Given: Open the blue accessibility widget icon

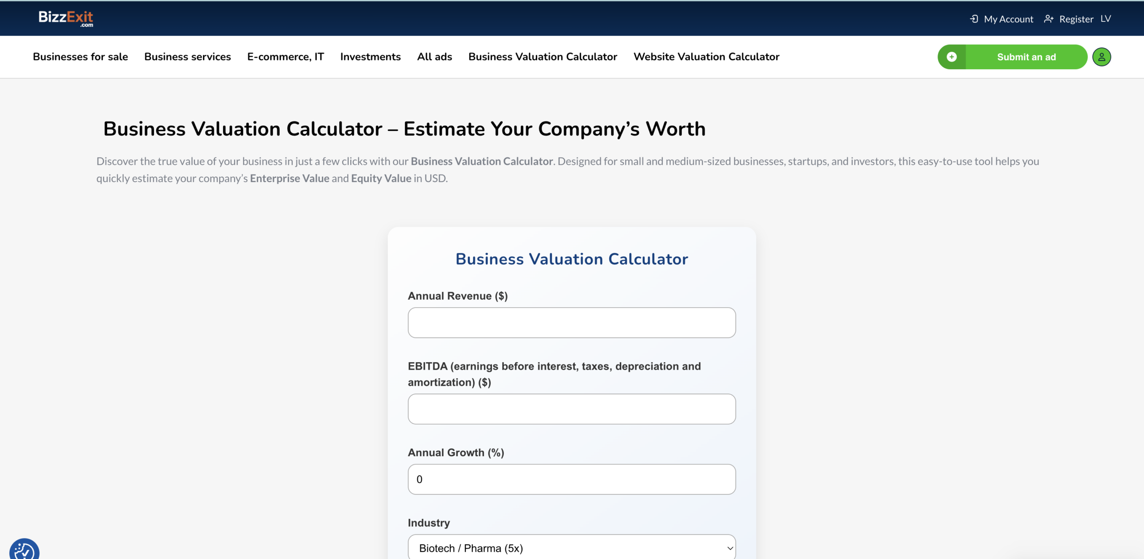Looking at the screenshot, I should (x=24, y=550).
